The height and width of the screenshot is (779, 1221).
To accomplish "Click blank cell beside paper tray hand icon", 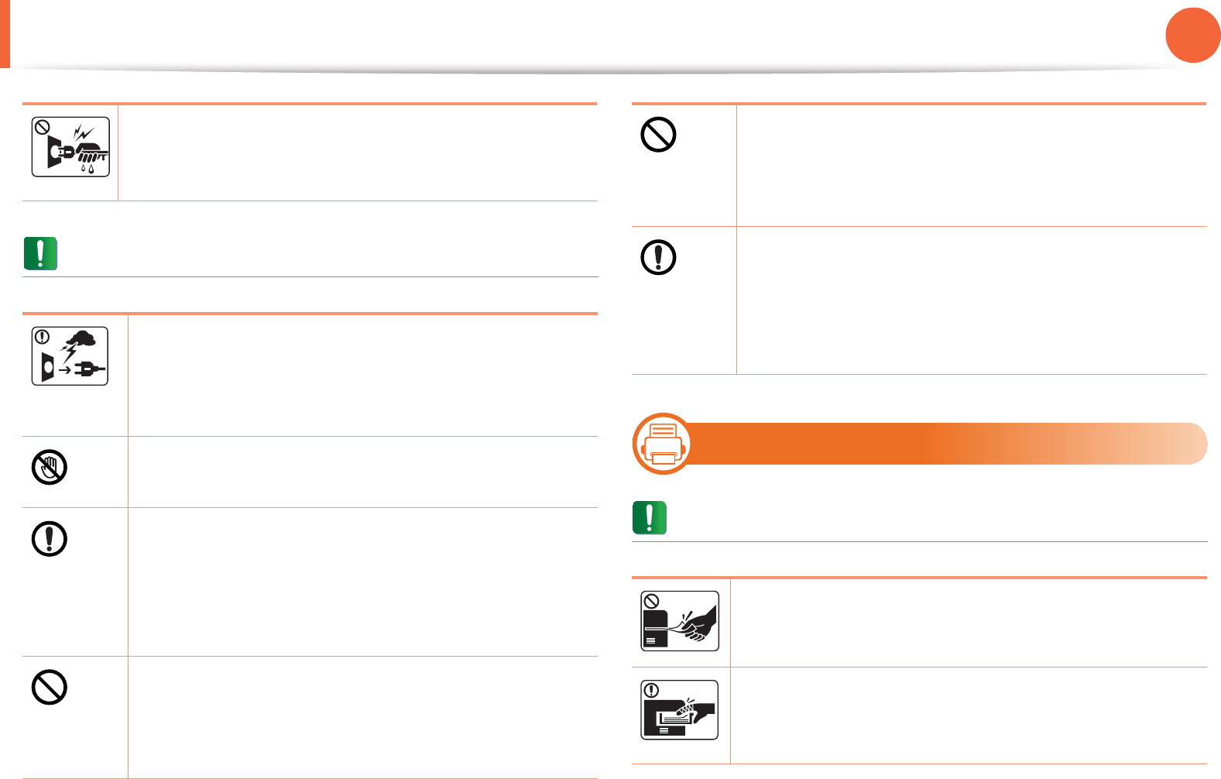I will [968, 716].
